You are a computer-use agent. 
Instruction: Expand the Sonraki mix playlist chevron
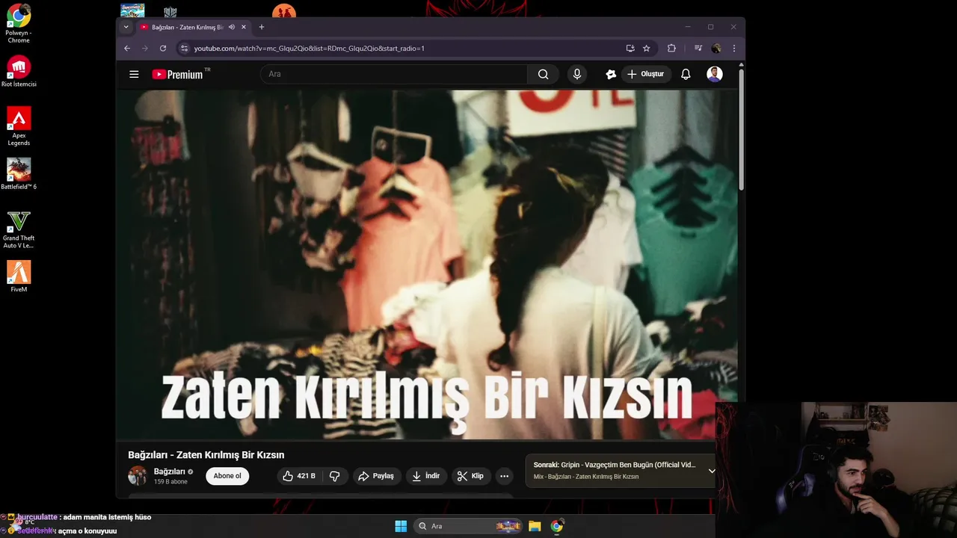(712, 471)
